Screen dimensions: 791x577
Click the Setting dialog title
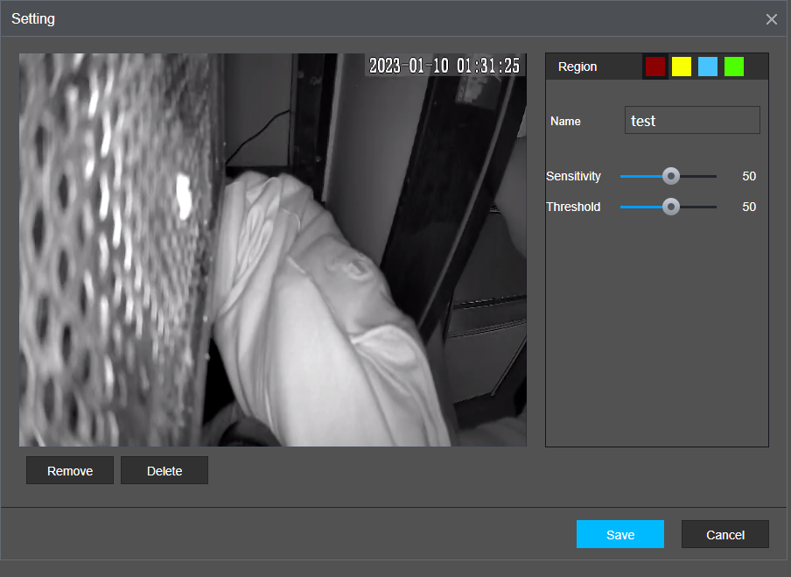pyautogui.click(x=33, y=18)
